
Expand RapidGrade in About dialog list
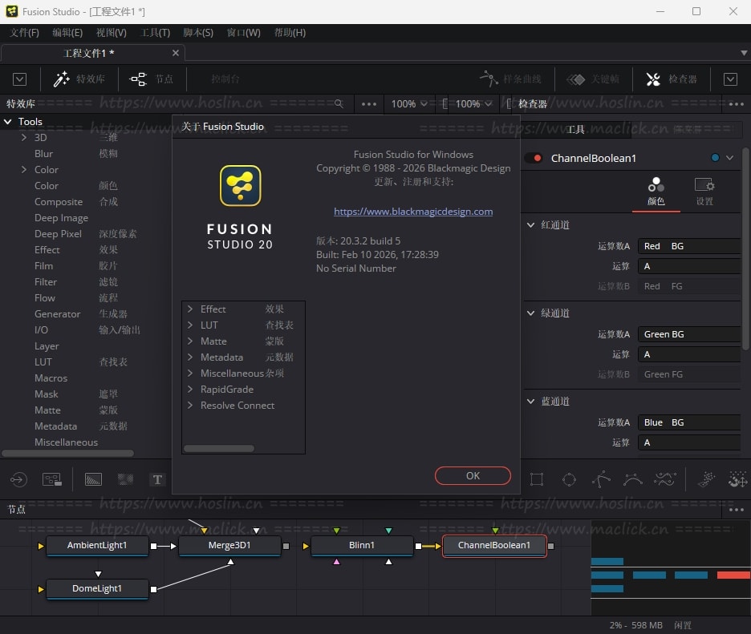(189, 389)
